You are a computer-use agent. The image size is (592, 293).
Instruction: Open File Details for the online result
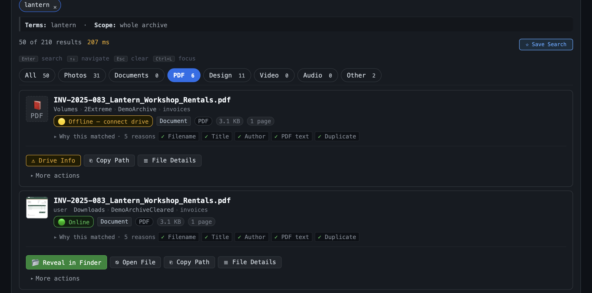pyautogui.click(x=249, y=262)
